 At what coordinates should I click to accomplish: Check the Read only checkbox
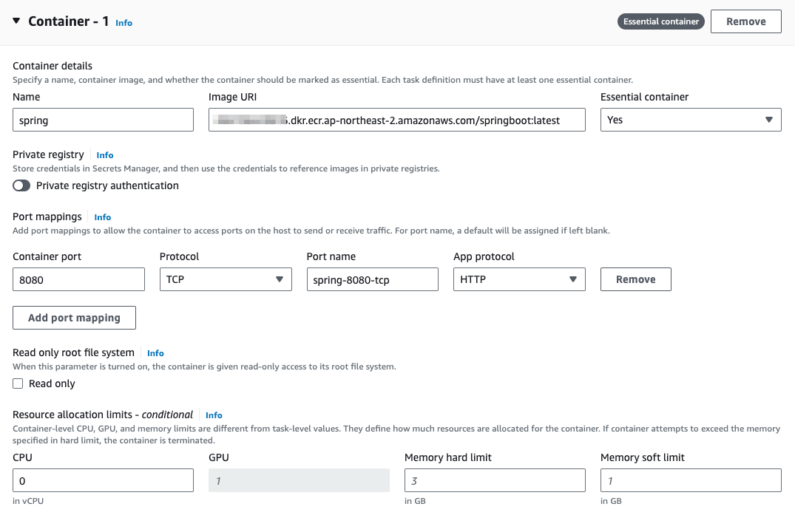tap(18, 383)
